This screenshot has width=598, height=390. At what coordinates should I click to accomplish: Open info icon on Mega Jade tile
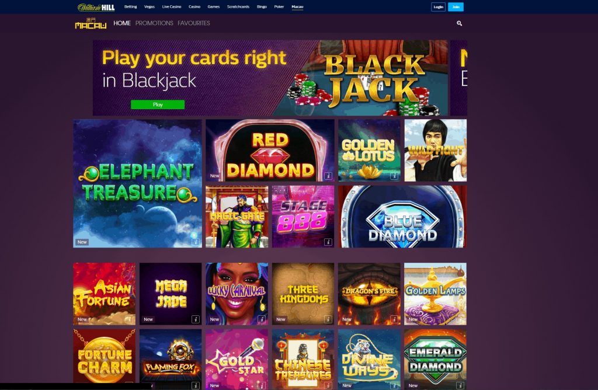pyautogui.click(x=195, y=319)
